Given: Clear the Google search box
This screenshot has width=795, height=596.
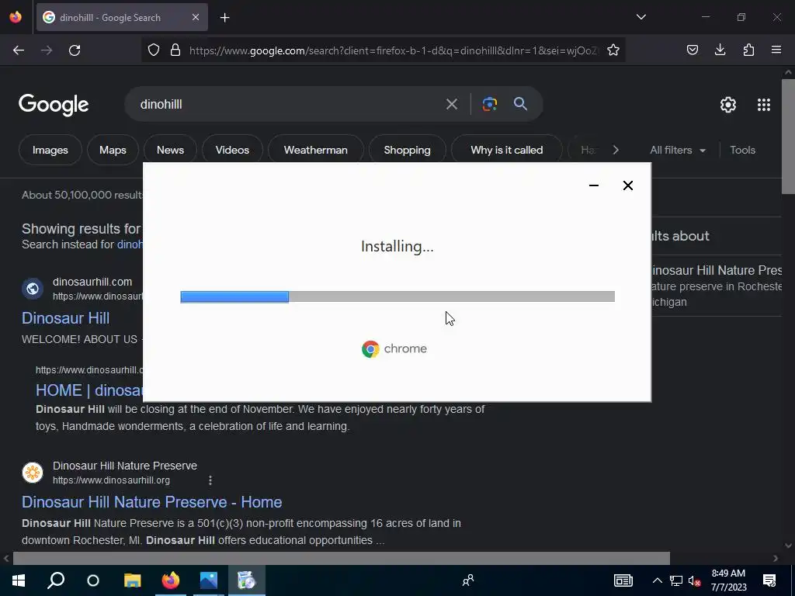Looking at the screenshot, I should pos(451,105).
